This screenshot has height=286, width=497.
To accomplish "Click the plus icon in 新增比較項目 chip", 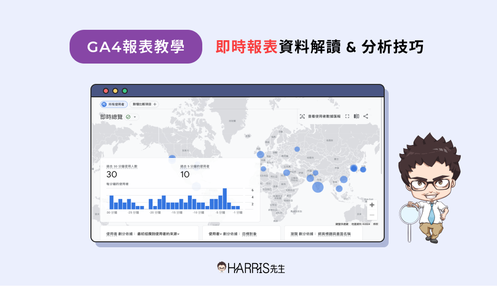I will 155,104.
